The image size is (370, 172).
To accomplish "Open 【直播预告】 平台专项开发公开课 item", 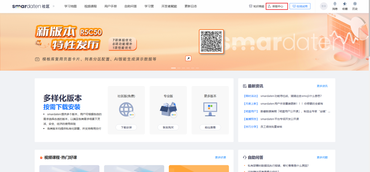I will coord(271,119).
